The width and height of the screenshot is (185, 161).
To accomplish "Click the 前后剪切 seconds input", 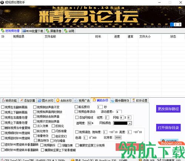I will click(x=100, y=107).
